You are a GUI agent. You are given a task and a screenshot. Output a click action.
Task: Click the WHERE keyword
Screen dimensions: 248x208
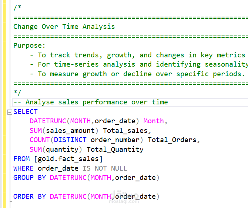pos(23,168)
